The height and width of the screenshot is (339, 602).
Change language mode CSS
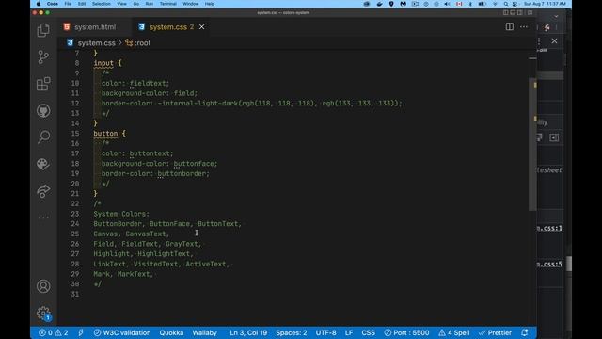click(368, 332)
